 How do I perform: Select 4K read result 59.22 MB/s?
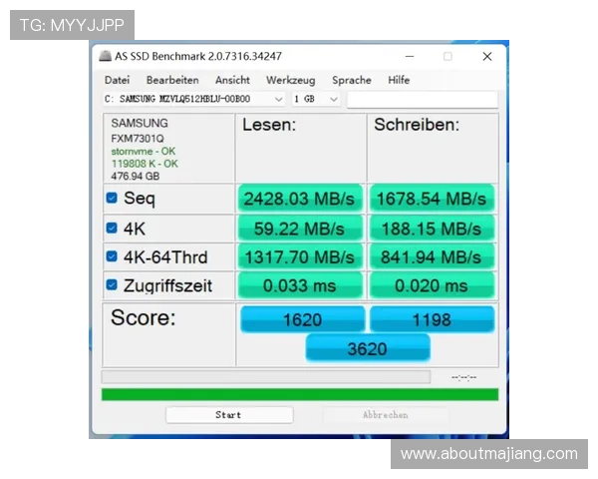pos(300,229)
